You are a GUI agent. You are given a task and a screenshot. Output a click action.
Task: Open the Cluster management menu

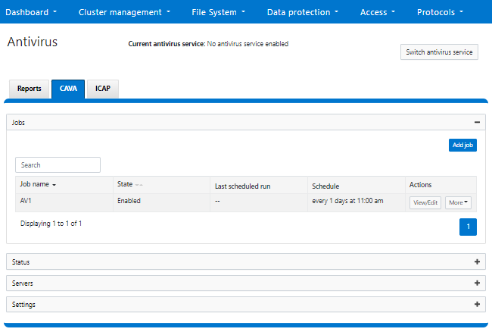[x=124, y=12]
